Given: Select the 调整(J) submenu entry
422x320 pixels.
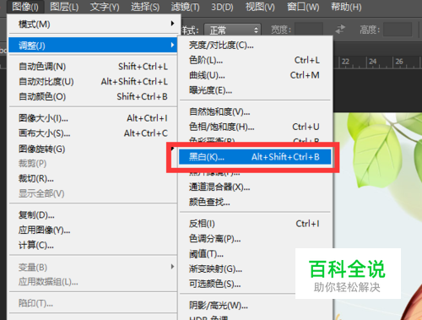Looking at the screenshot, I should (93, 46).
